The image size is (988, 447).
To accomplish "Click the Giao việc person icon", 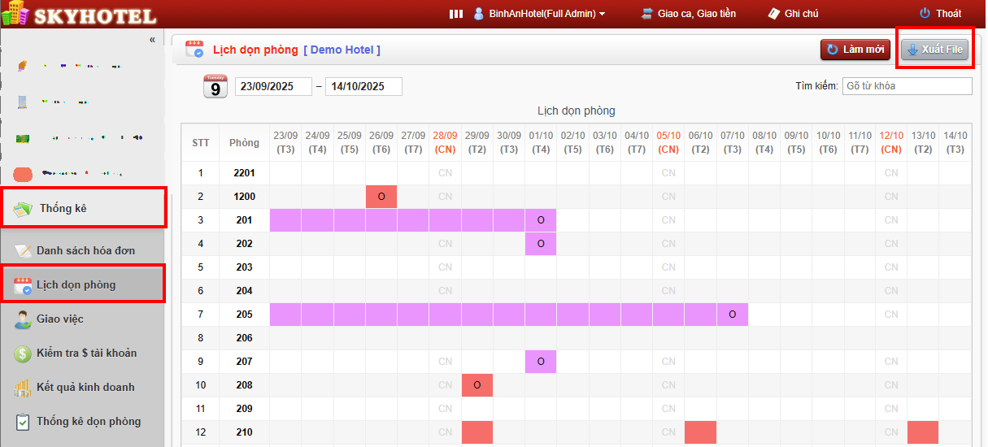I will click(23, 319).
